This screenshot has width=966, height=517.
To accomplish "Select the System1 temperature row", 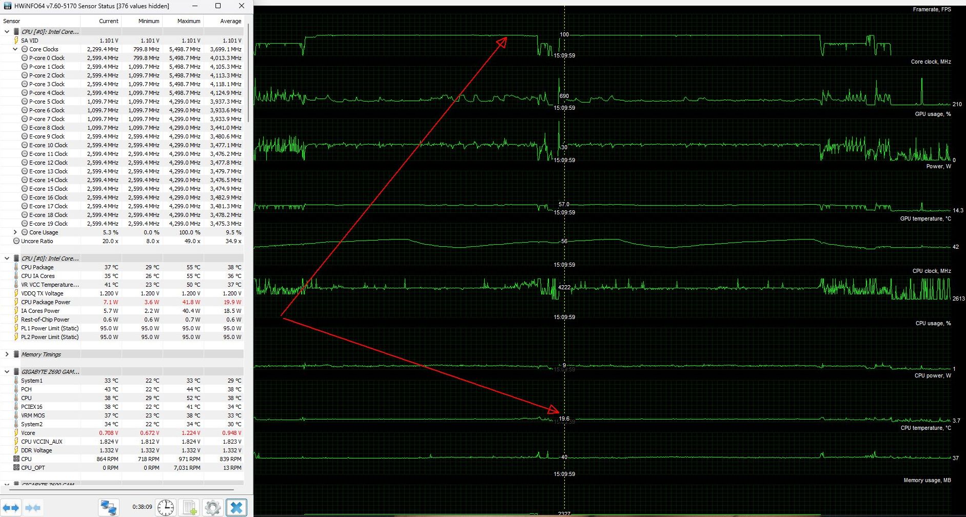I will pos(122,381).
